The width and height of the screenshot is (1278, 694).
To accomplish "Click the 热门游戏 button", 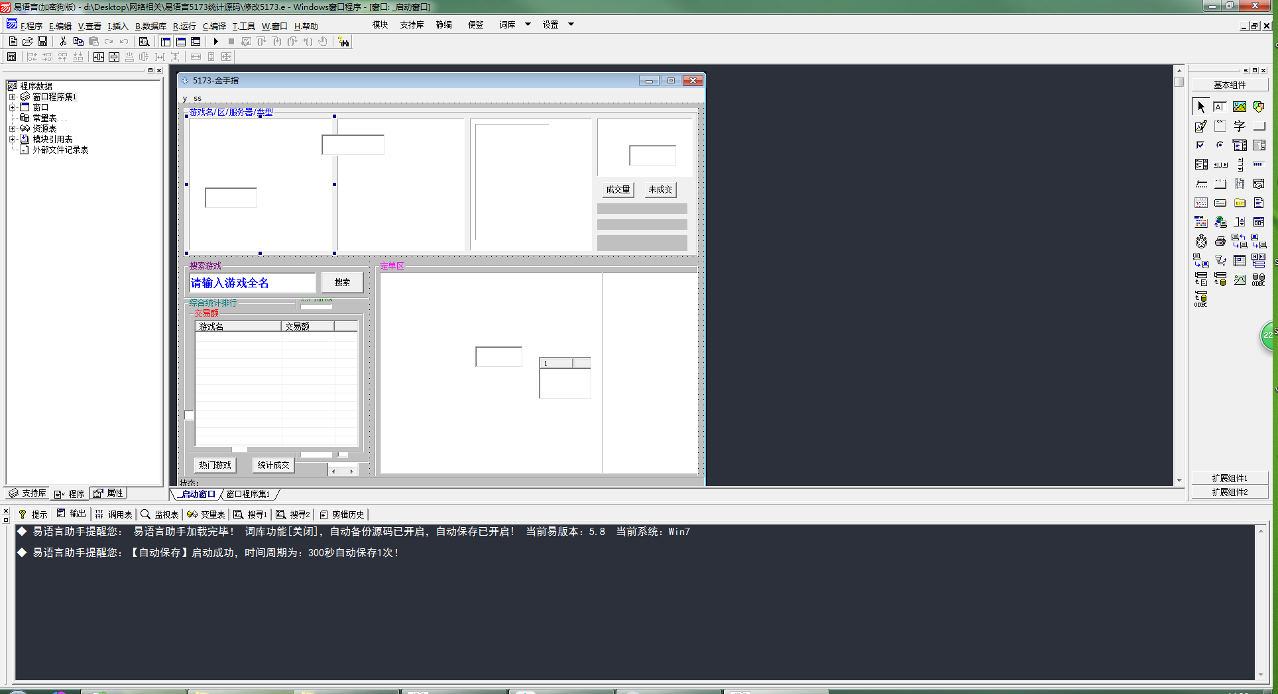I will [x=215, y=465].
